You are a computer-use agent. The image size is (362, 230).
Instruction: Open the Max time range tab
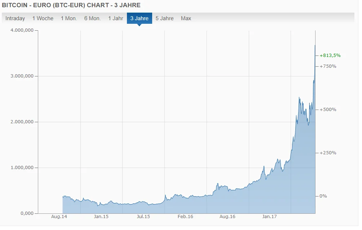point(186,18)
